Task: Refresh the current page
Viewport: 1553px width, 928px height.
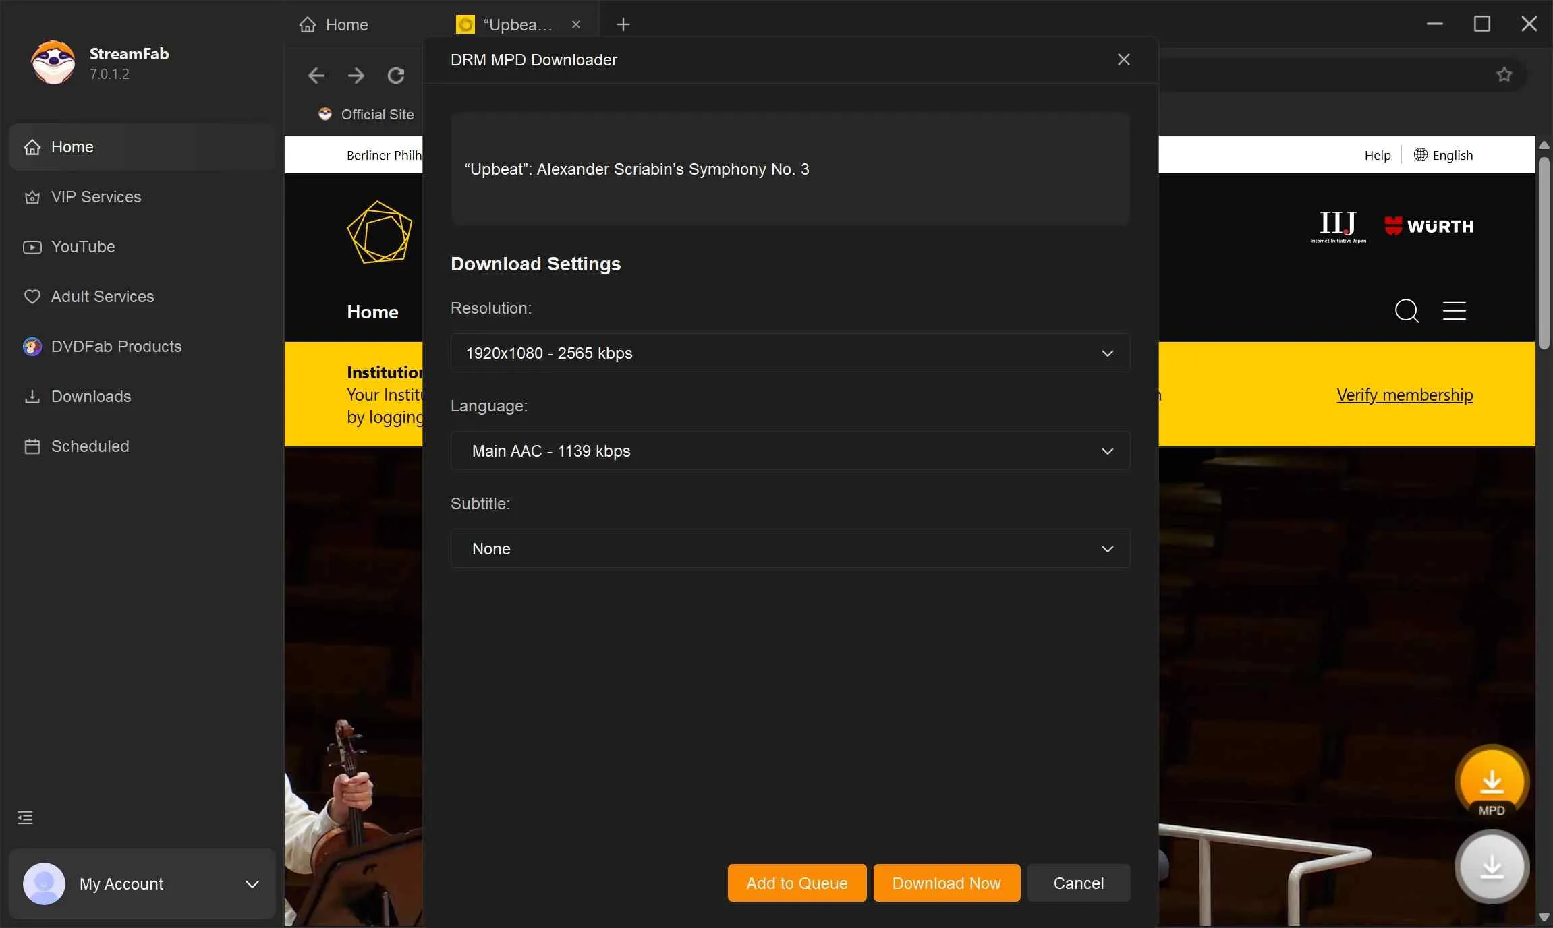Action: click(x=396, y=76)
